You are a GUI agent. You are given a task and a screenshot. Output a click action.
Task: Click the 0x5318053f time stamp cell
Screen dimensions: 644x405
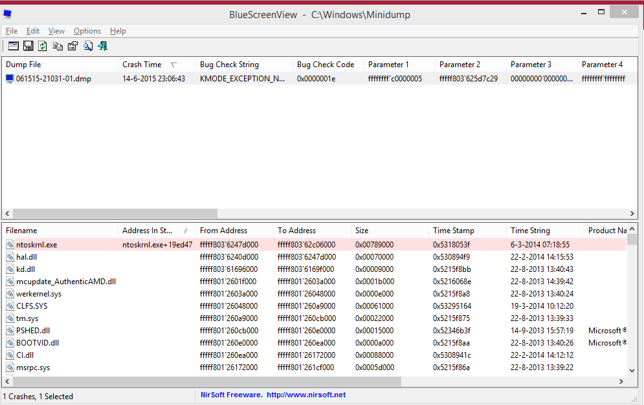(x=451, y=245)
